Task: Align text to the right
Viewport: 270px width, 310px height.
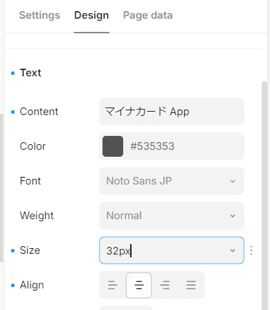Action: [x=165, y=285]
